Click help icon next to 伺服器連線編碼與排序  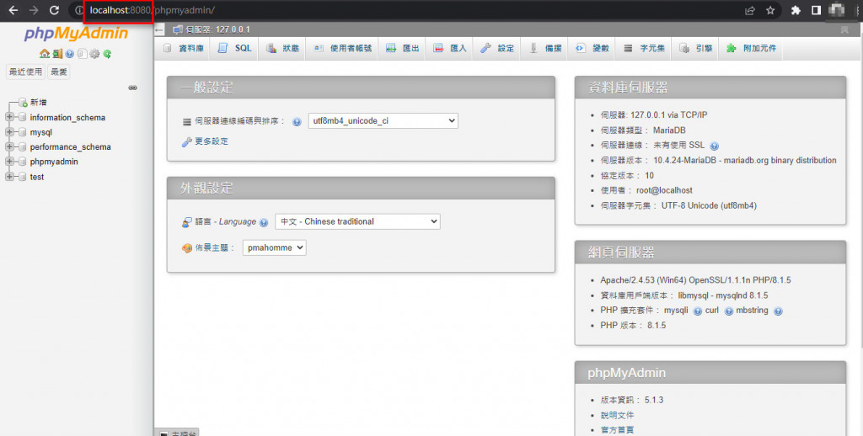[297, 122]
